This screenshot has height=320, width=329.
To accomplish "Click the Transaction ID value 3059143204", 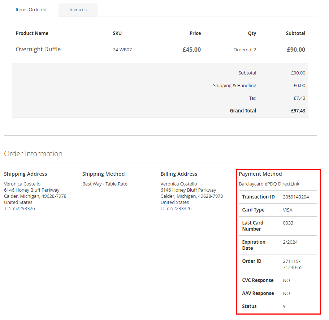I will [x=296, y=197].
